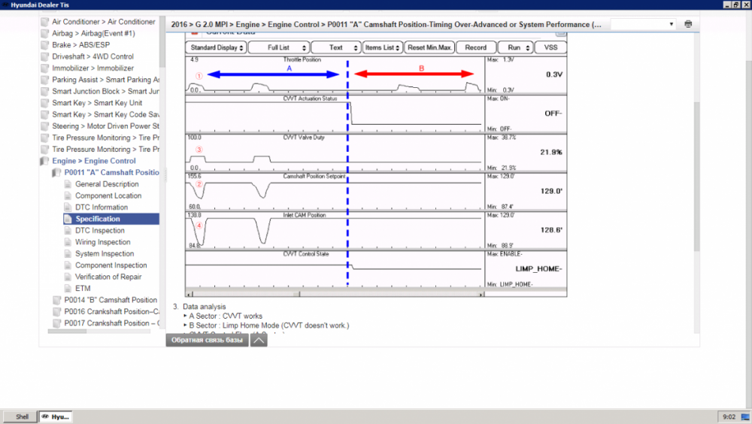Select Immobilizer > Immobilizer entry
The height and width of the screenshot is (424, 752).
pyautogui.click(x=93, y=68)
